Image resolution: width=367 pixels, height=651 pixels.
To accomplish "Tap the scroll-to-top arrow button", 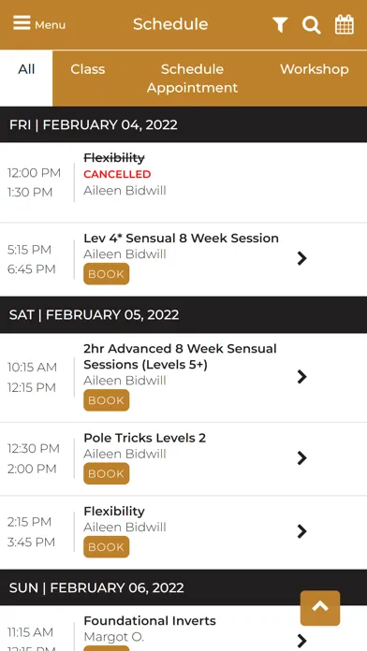I will pos(320,608).
